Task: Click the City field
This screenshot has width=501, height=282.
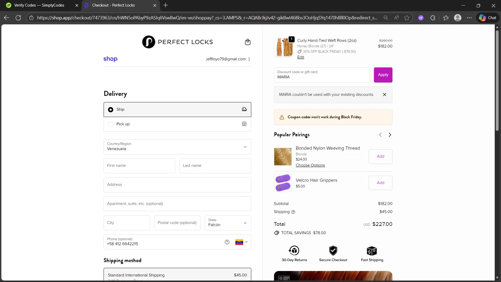Action: [127, 223]
